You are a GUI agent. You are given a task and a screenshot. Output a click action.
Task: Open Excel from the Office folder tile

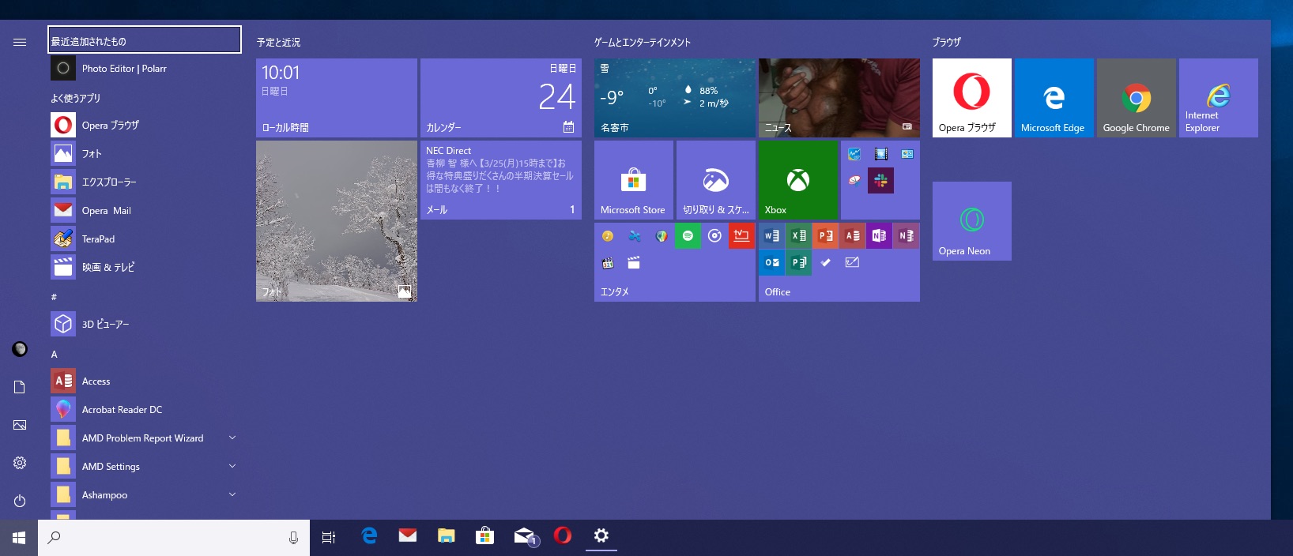point(798,235)
